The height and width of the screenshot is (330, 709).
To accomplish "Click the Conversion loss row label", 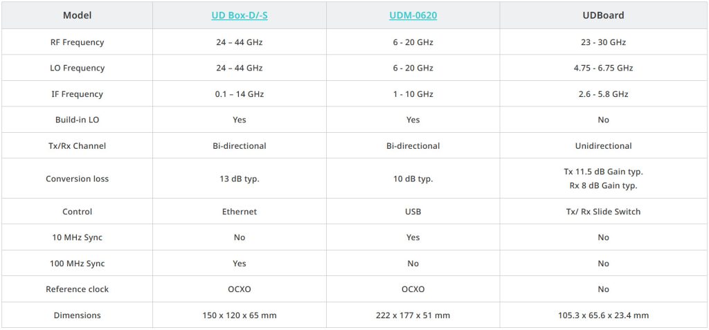I will click(77, 178).
